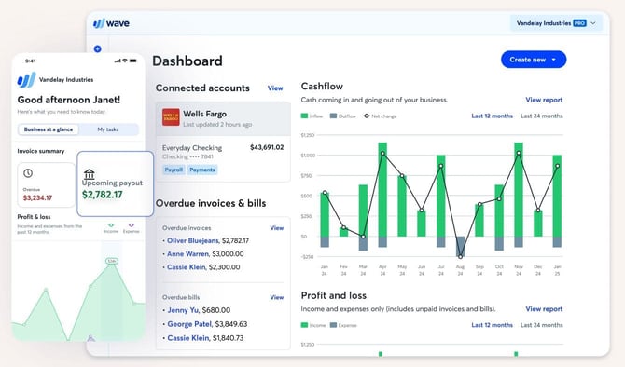
Task: Click the Overdue $3,234.17 invoice card
Action: [47, 184]
